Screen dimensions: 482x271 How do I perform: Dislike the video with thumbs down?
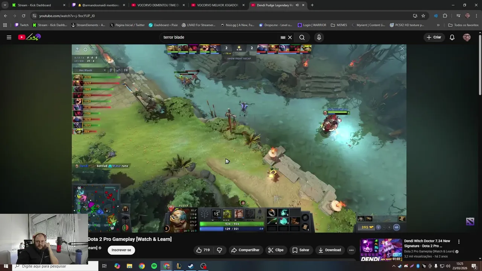220,250
